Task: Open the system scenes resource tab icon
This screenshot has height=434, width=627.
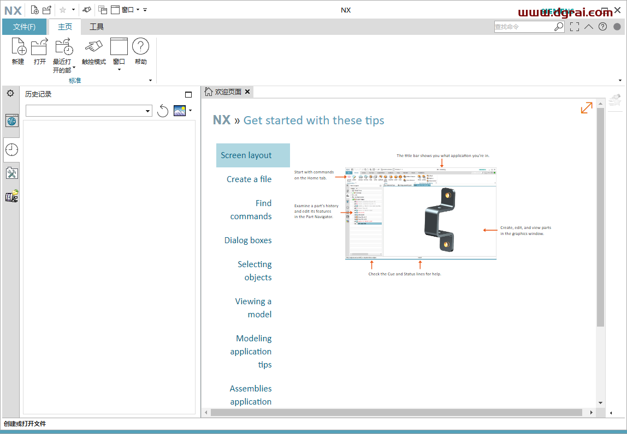Action: (x=11, y=196)
